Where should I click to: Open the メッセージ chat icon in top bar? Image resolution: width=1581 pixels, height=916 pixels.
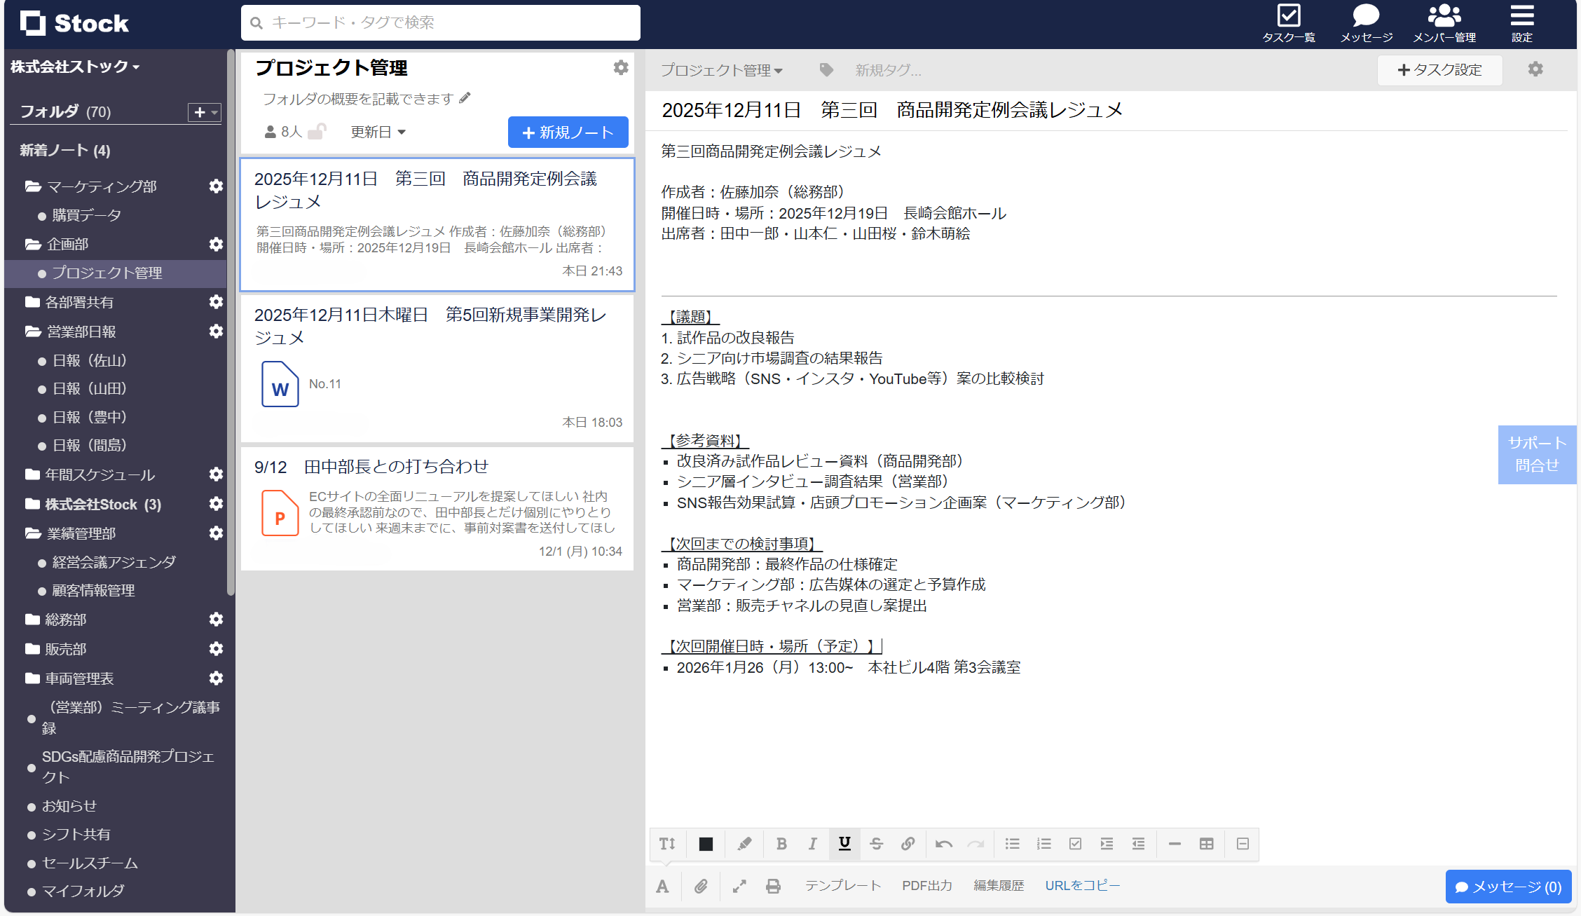(1365, 21)
